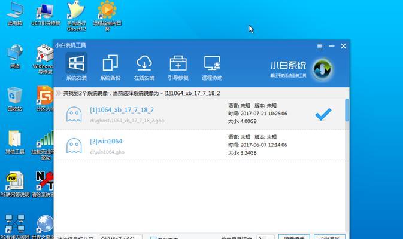Screen dimensions: 403x239
Task: Open the 系统安装 system install tab
Action: pyautogui.click(x=76, y=67)
